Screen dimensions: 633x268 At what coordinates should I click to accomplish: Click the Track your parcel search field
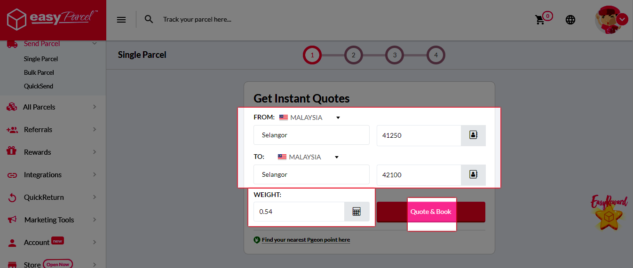(197, 19)
